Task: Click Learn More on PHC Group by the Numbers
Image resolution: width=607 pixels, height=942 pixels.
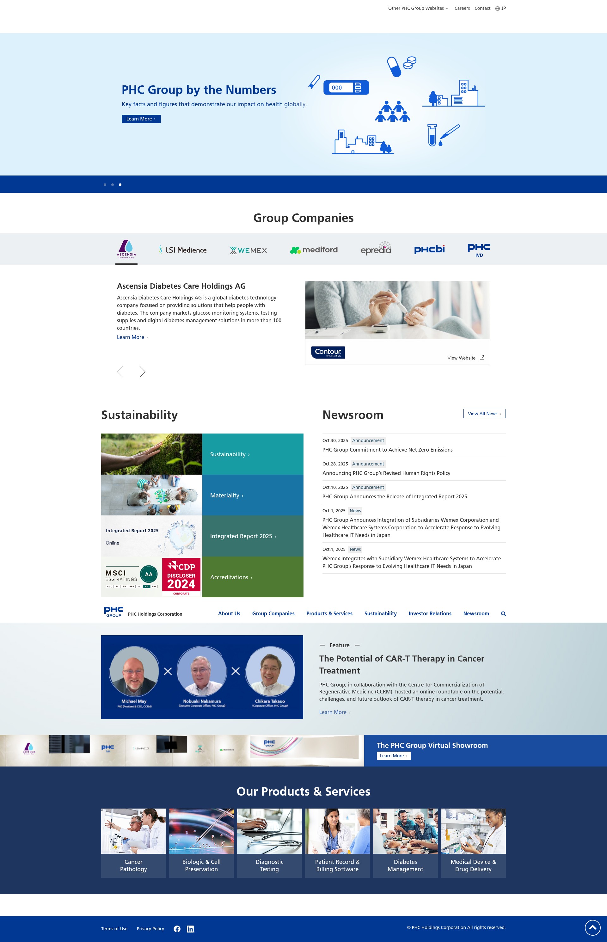Action: (141, 119)
